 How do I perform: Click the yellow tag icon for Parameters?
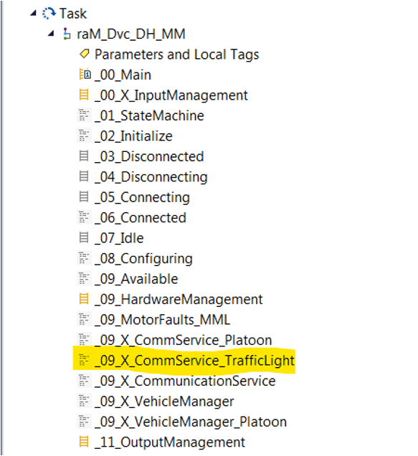tap(85, 54)
